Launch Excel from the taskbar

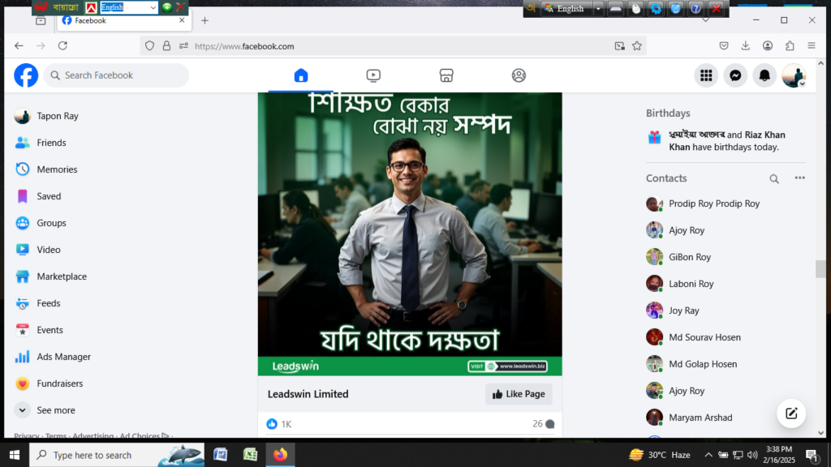click(x=250, y=456)
